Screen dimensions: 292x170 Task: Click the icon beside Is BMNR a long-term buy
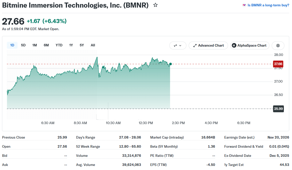point(244,5)
